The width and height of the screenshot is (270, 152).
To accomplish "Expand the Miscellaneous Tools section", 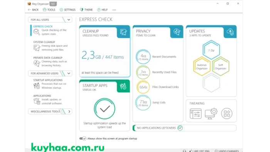I will pyautogui.click(x=69, y=111).
